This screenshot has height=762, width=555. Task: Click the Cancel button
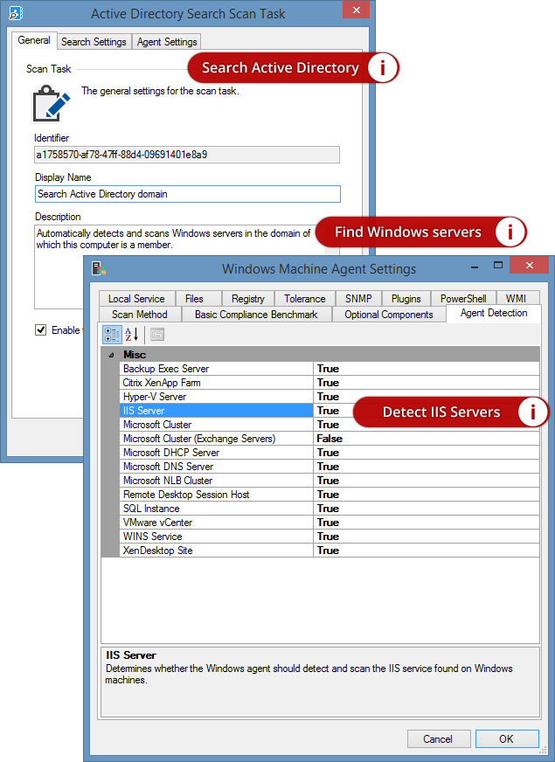click(438, 738)
